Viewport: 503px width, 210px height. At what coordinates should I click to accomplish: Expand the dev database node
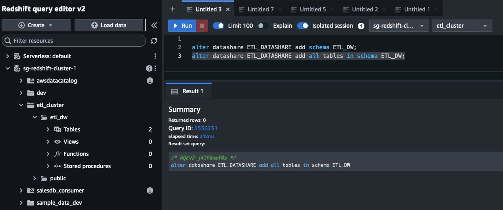pyautogui.click(x=21, y=93)
